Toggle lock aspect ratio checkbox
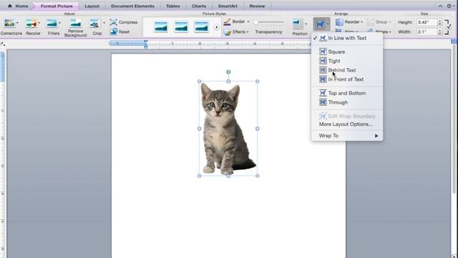Image resolution: width=458 pixels, height=258 pixels. (x=449, y=27)
